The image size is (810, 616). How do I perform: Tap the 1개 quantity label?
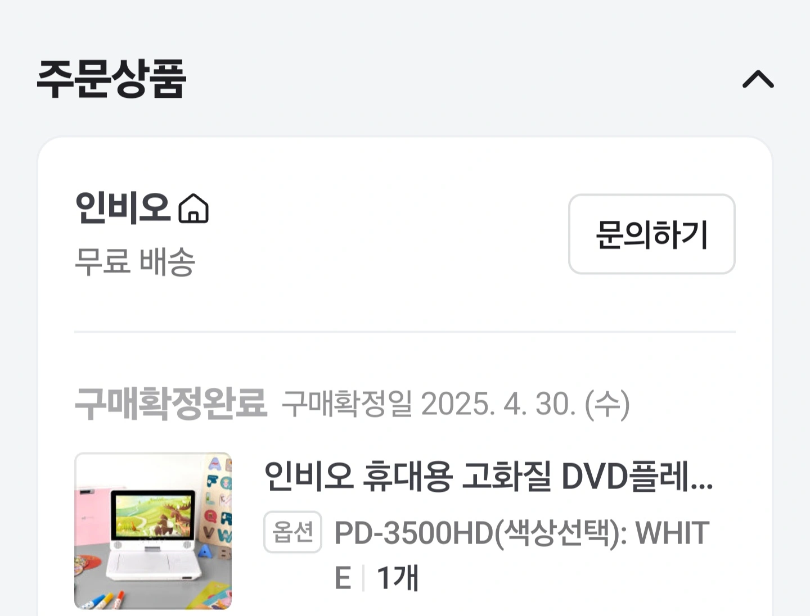(x=398, y=578)
